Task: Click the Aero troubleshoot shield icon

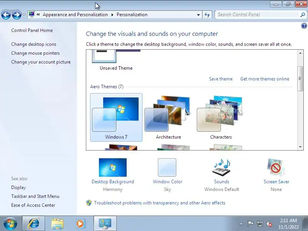Action: coord(89,203)
